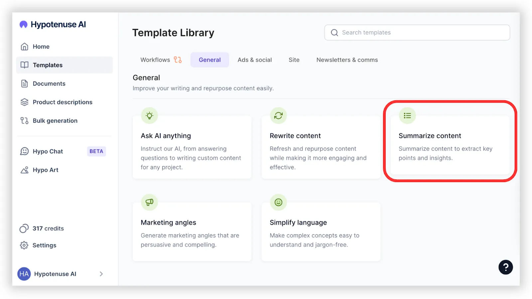This screenshot has width=532, height=299.
Task: Open the Summarize content template card
Action: pos(450,145)
